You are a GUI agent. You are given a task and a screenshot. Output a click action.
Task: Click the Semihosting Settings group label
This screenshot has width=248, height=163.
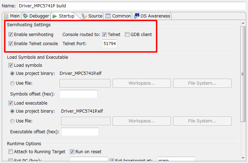click(x=29, y=25)
